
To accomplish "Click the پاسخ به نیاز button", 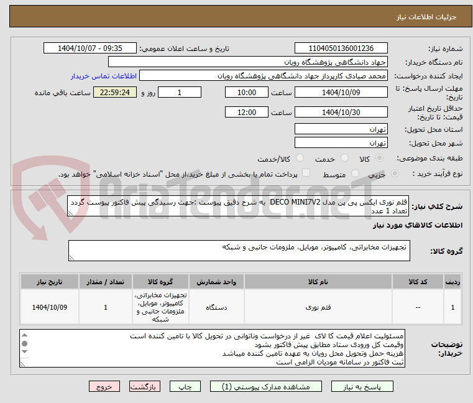I will coord(362,386).
